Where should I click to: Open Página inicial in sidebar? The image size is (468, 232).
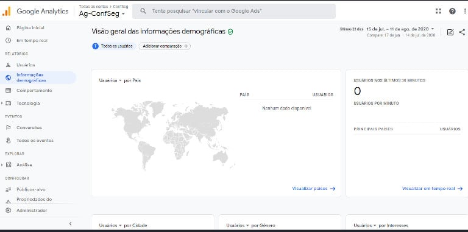[x=30, y=28]
